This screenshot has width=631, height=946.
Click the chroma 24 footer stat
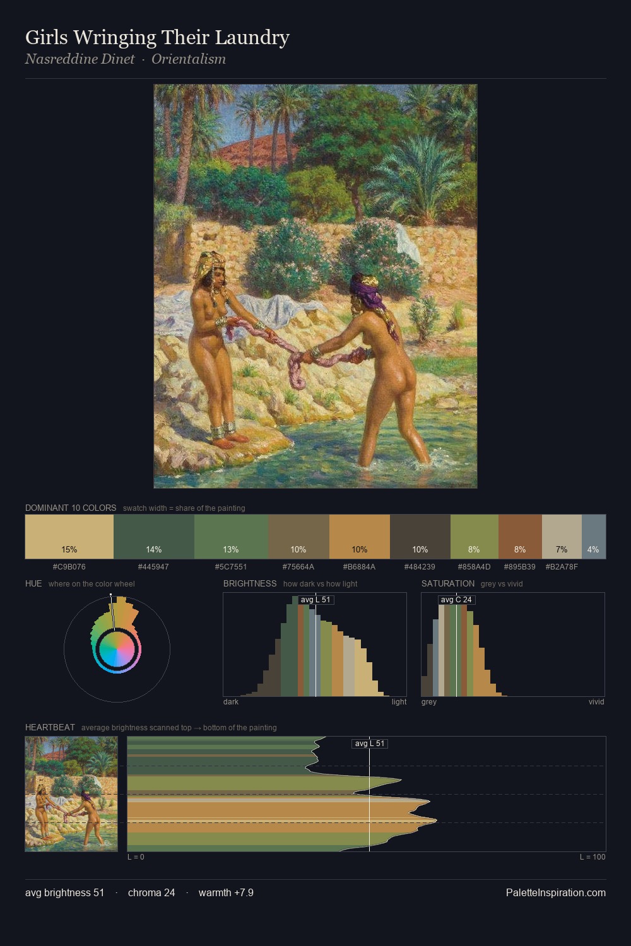151,892
